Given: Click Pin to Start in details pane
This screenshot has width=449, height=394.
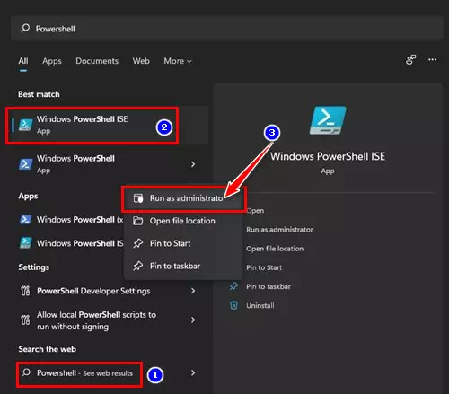Looking at the screenshot, I should click(264, 267).
